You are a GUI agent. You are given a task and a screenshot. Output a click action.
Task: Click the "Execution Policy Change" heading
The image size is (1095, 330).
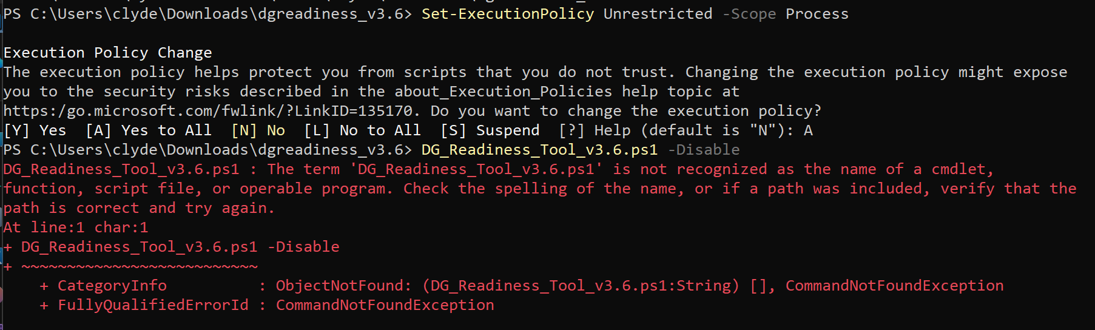tap(108, 53)
